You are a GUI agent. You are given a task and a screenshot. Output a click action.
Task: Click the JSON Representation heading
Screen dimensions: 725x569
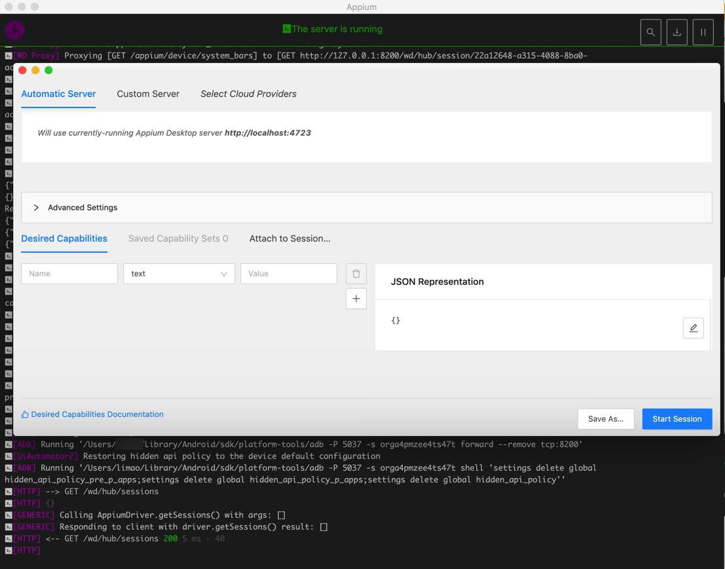(x=437, y=282)
